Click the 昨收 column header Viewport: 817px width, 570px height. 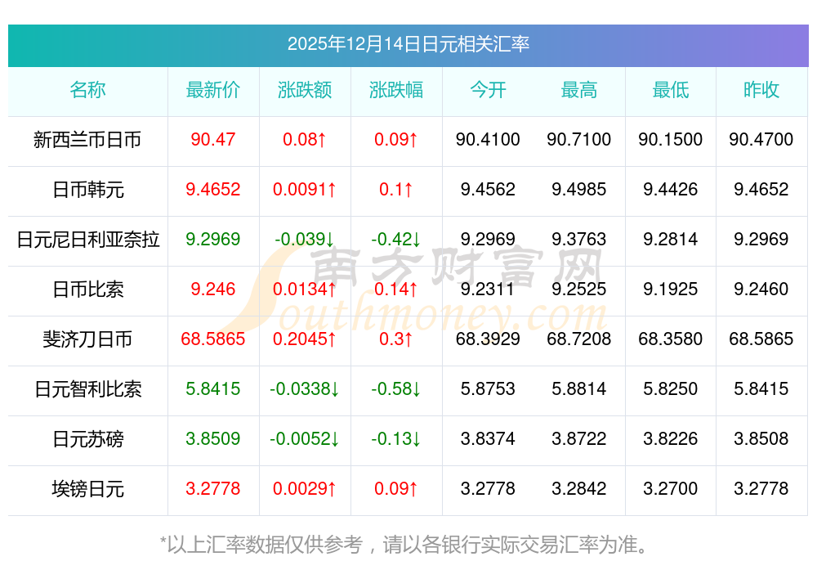tap(761, 90)
